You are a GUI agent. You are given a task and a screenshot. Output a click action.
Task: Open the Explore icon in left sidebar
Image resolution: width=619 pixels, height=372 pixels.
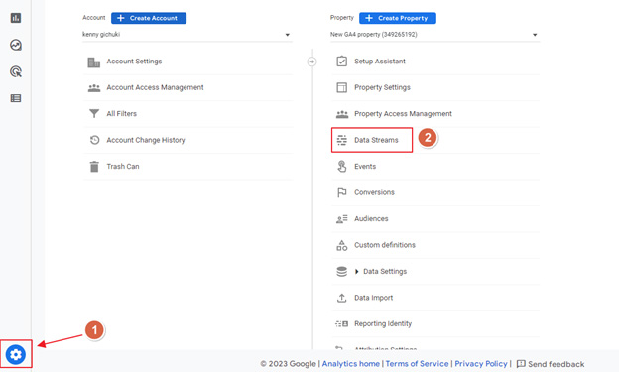pos(16,45)
